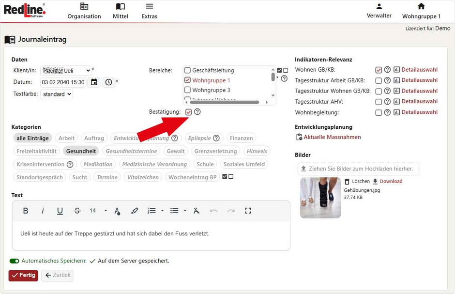Toggle underline formatting in editor
The width and height of the screenshot is (455, 294).
coord(60,211)
